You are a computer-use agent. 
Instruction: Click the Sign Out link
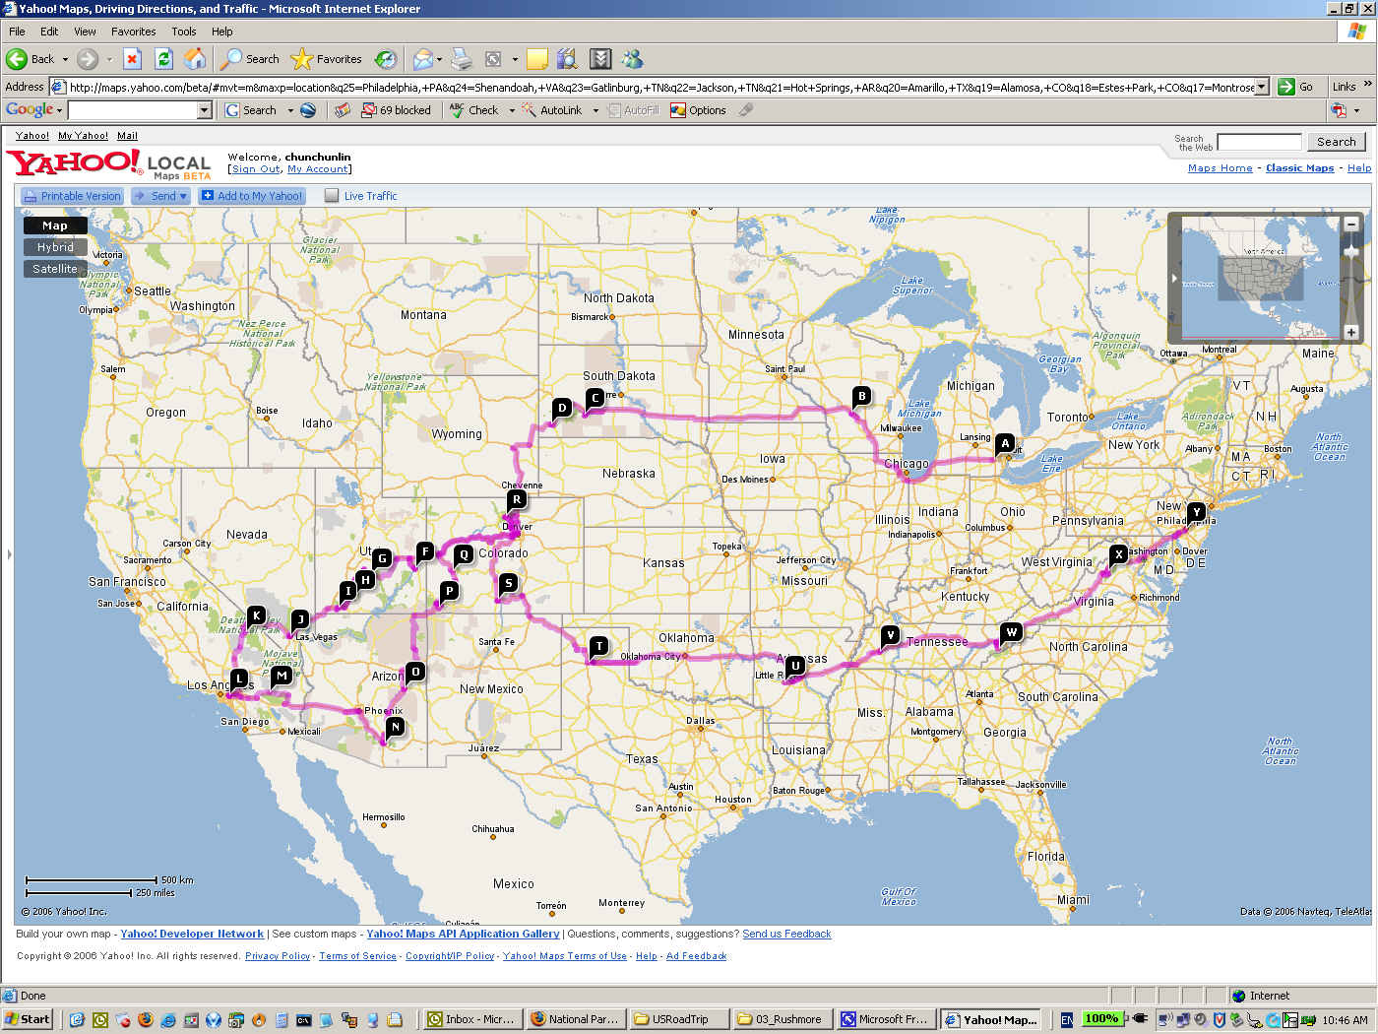click(x=256, y=169)
